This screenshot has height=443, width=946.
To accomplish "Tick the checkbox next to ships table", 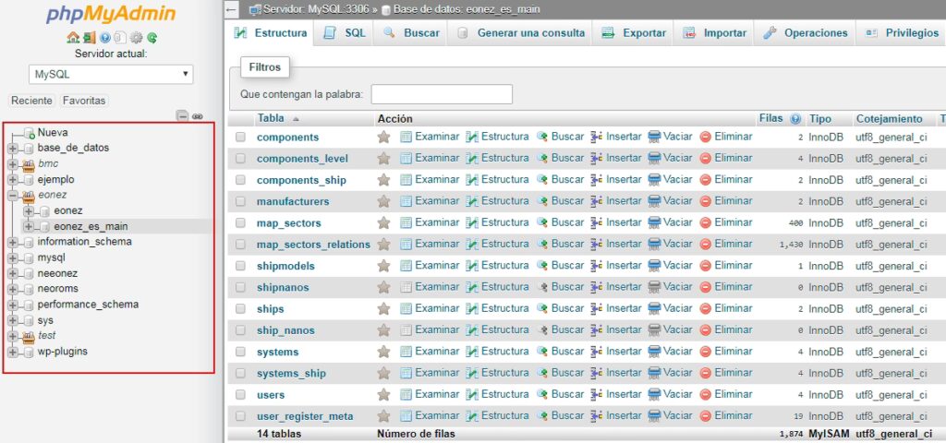I will coord(241,308).
